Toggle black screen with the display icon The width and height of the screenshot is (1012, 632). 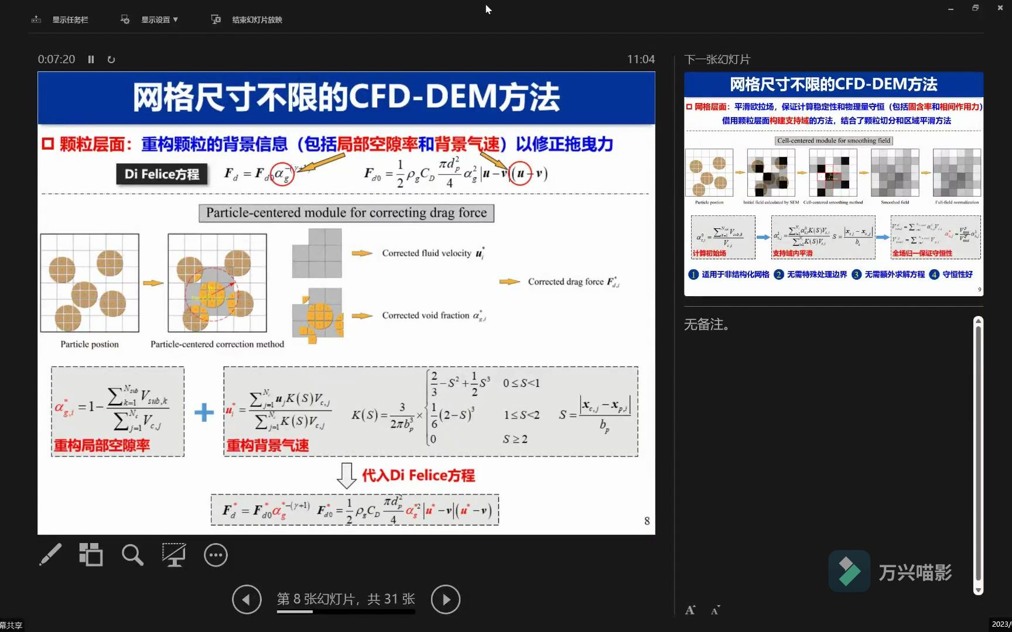173,555
